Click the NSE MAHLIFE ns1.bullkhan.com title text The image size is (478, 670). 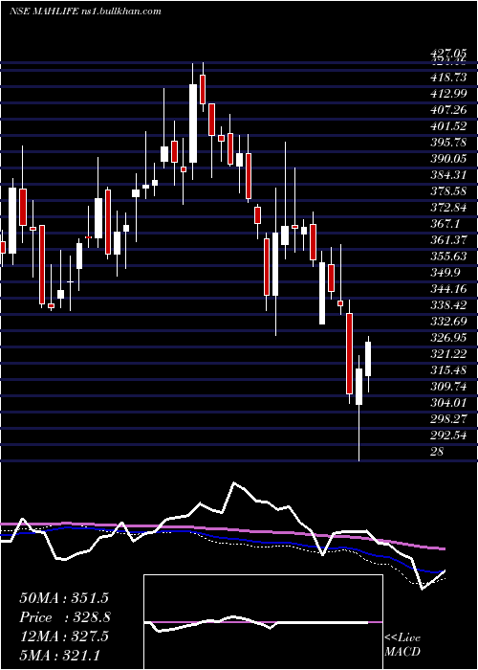[85, 11]
